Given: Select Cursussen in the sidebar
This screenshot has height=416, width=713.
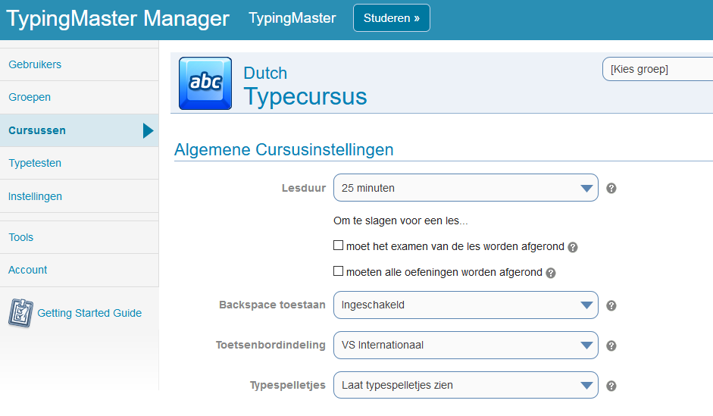Looking at the screenshot, I should tap(79, 130).
